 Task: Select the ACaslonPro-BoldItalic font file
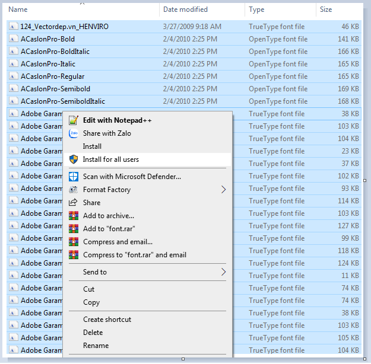55,52
